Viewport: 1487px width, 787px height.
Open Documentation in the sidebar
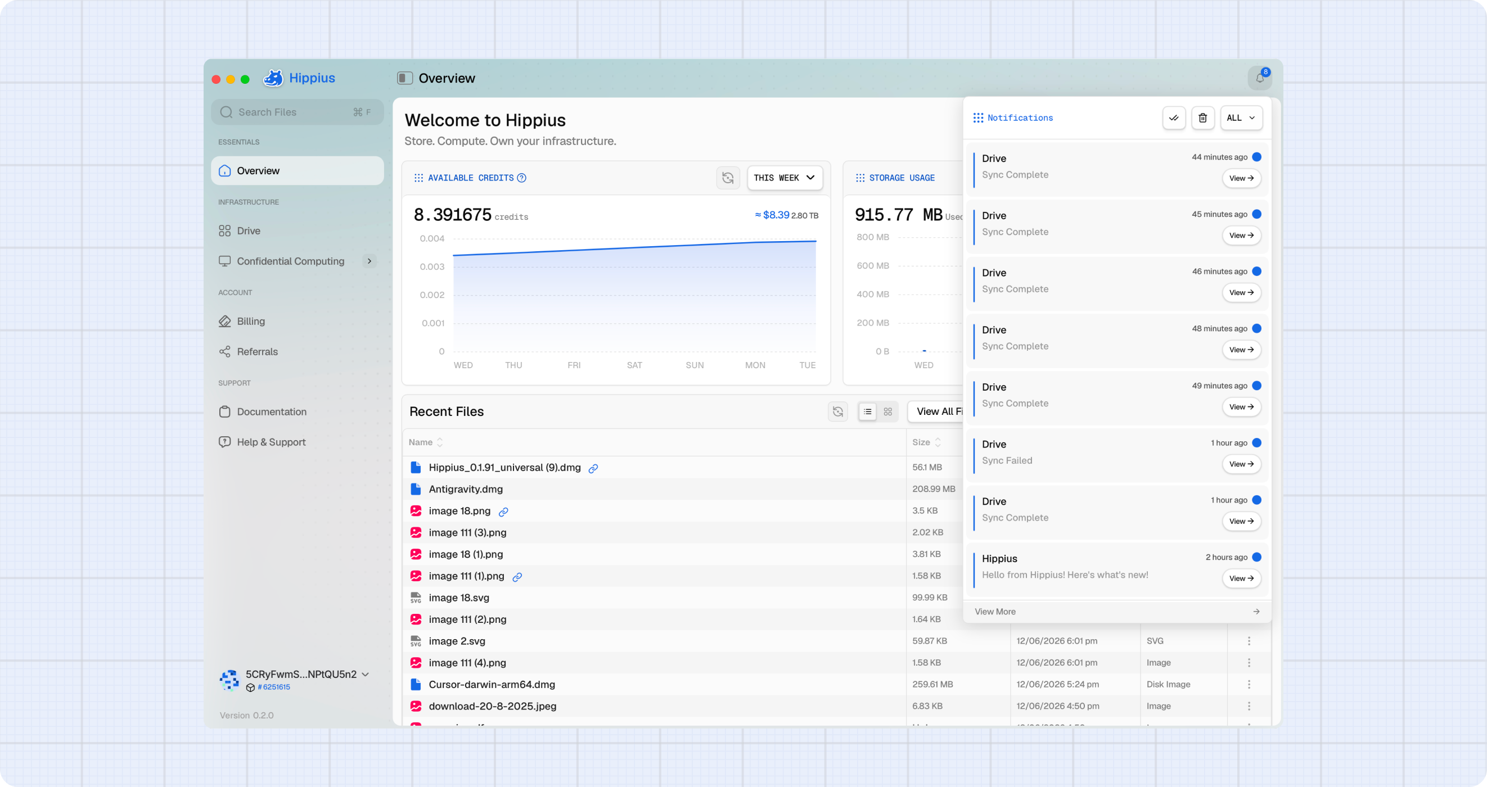[298, 411]
